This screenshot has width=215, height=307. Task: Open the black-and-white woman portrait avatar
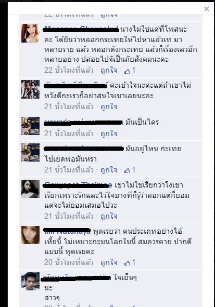[x=30, y=189]
